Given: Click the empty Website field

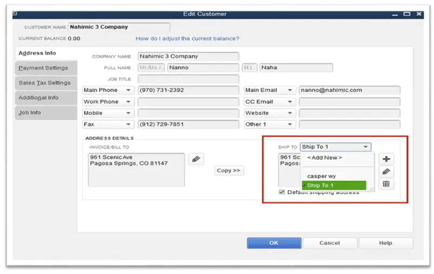Looking at the screenshot, I should tap(349, 113).
